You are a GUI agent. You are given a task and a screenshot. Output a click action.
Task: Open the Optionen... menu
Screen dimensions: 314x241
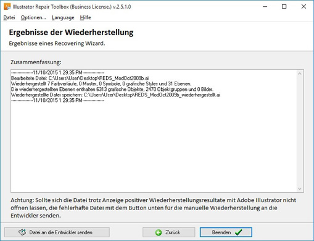pyautogui.click(x=33, y=18)
